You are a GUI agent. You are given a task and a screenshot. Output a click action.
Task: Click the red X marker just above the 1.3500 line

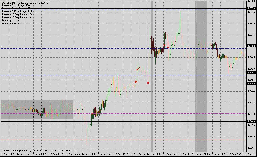click(x=164, y=45)
